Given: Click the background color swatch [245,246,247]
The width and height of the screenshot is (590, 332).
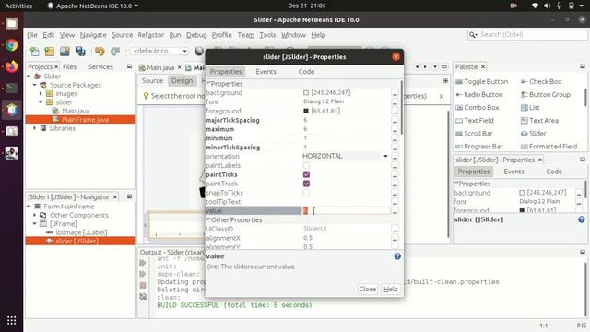Looking at the screenshot, I should (306, 93).
